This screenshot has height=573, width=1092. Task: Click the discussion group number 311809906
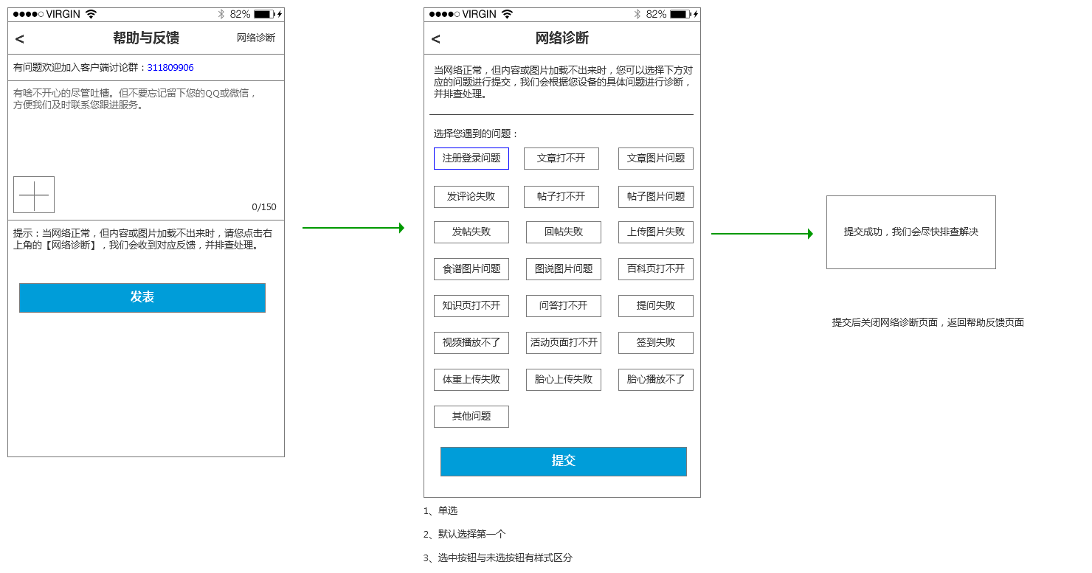pyautogui.click(x=170, y=68)
